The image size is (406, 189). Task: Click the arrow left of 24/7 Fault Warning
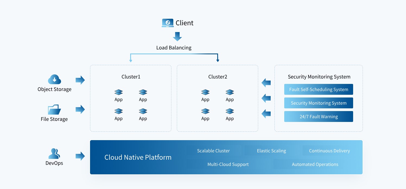266,113
